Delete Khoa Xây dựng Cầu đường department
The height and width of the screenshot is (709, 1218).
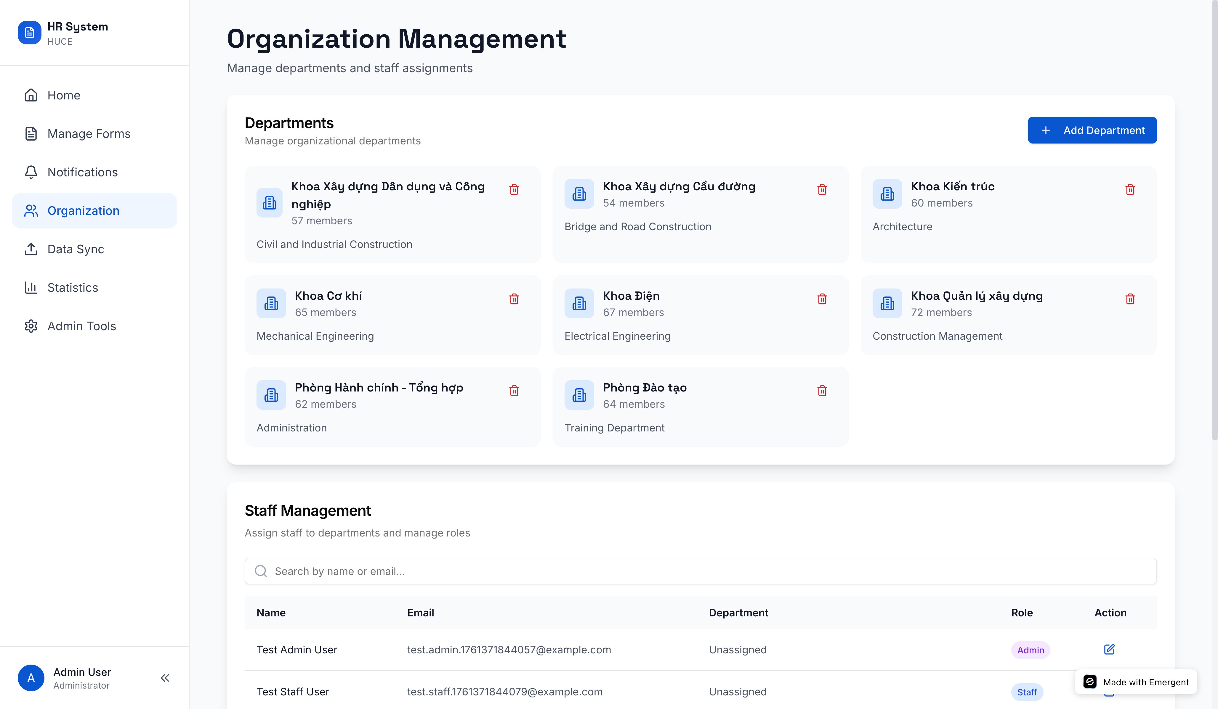(822, 189)
